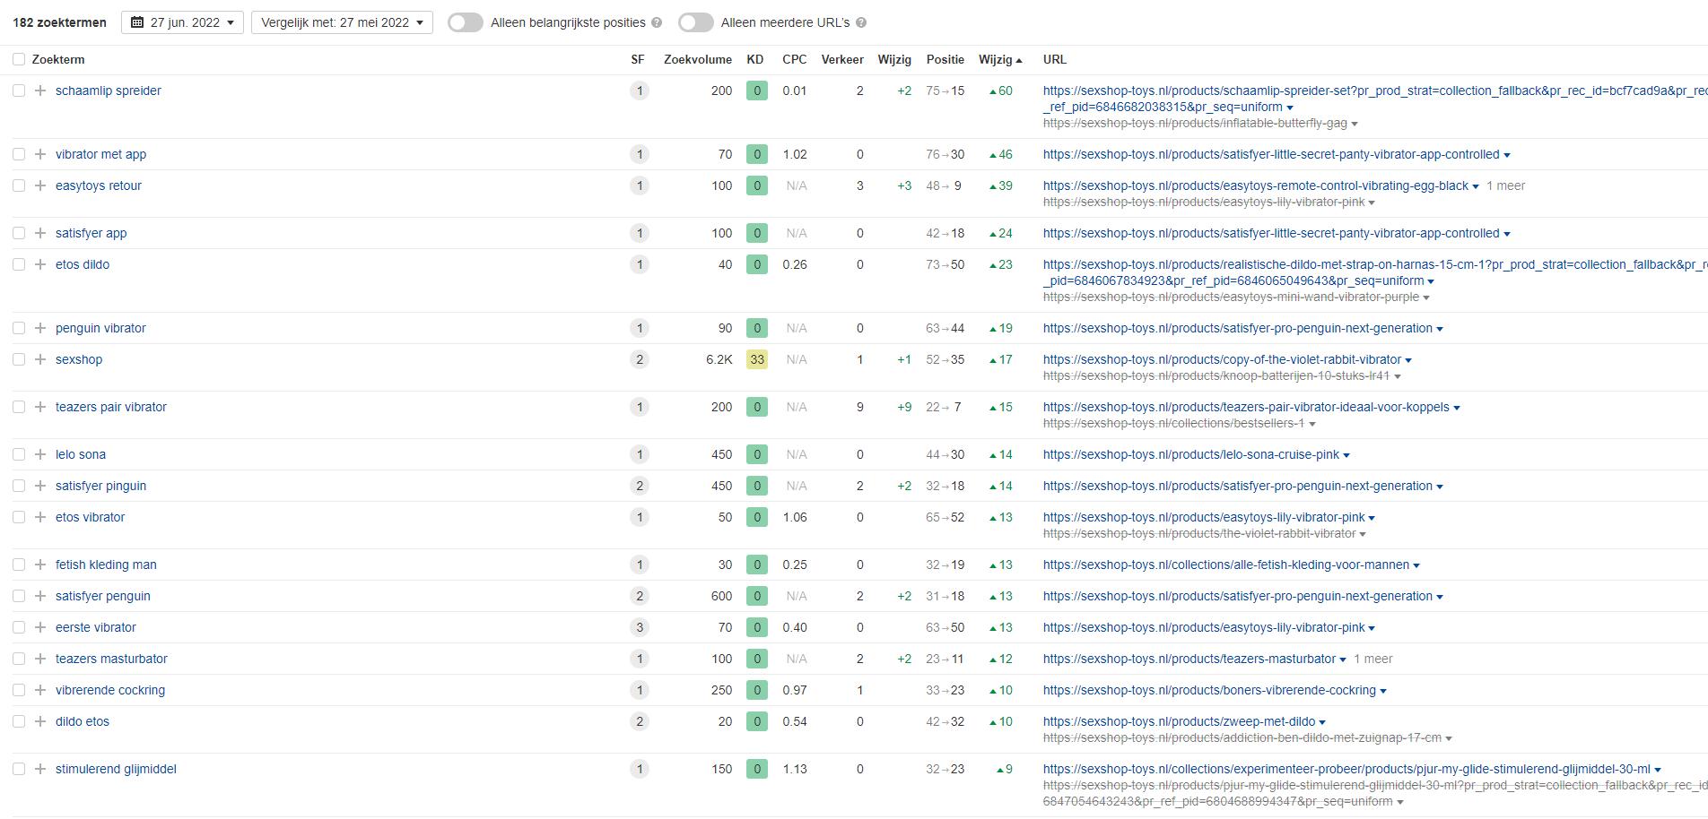Expand plus icon for schaamlip spreider

pos(40,91)
